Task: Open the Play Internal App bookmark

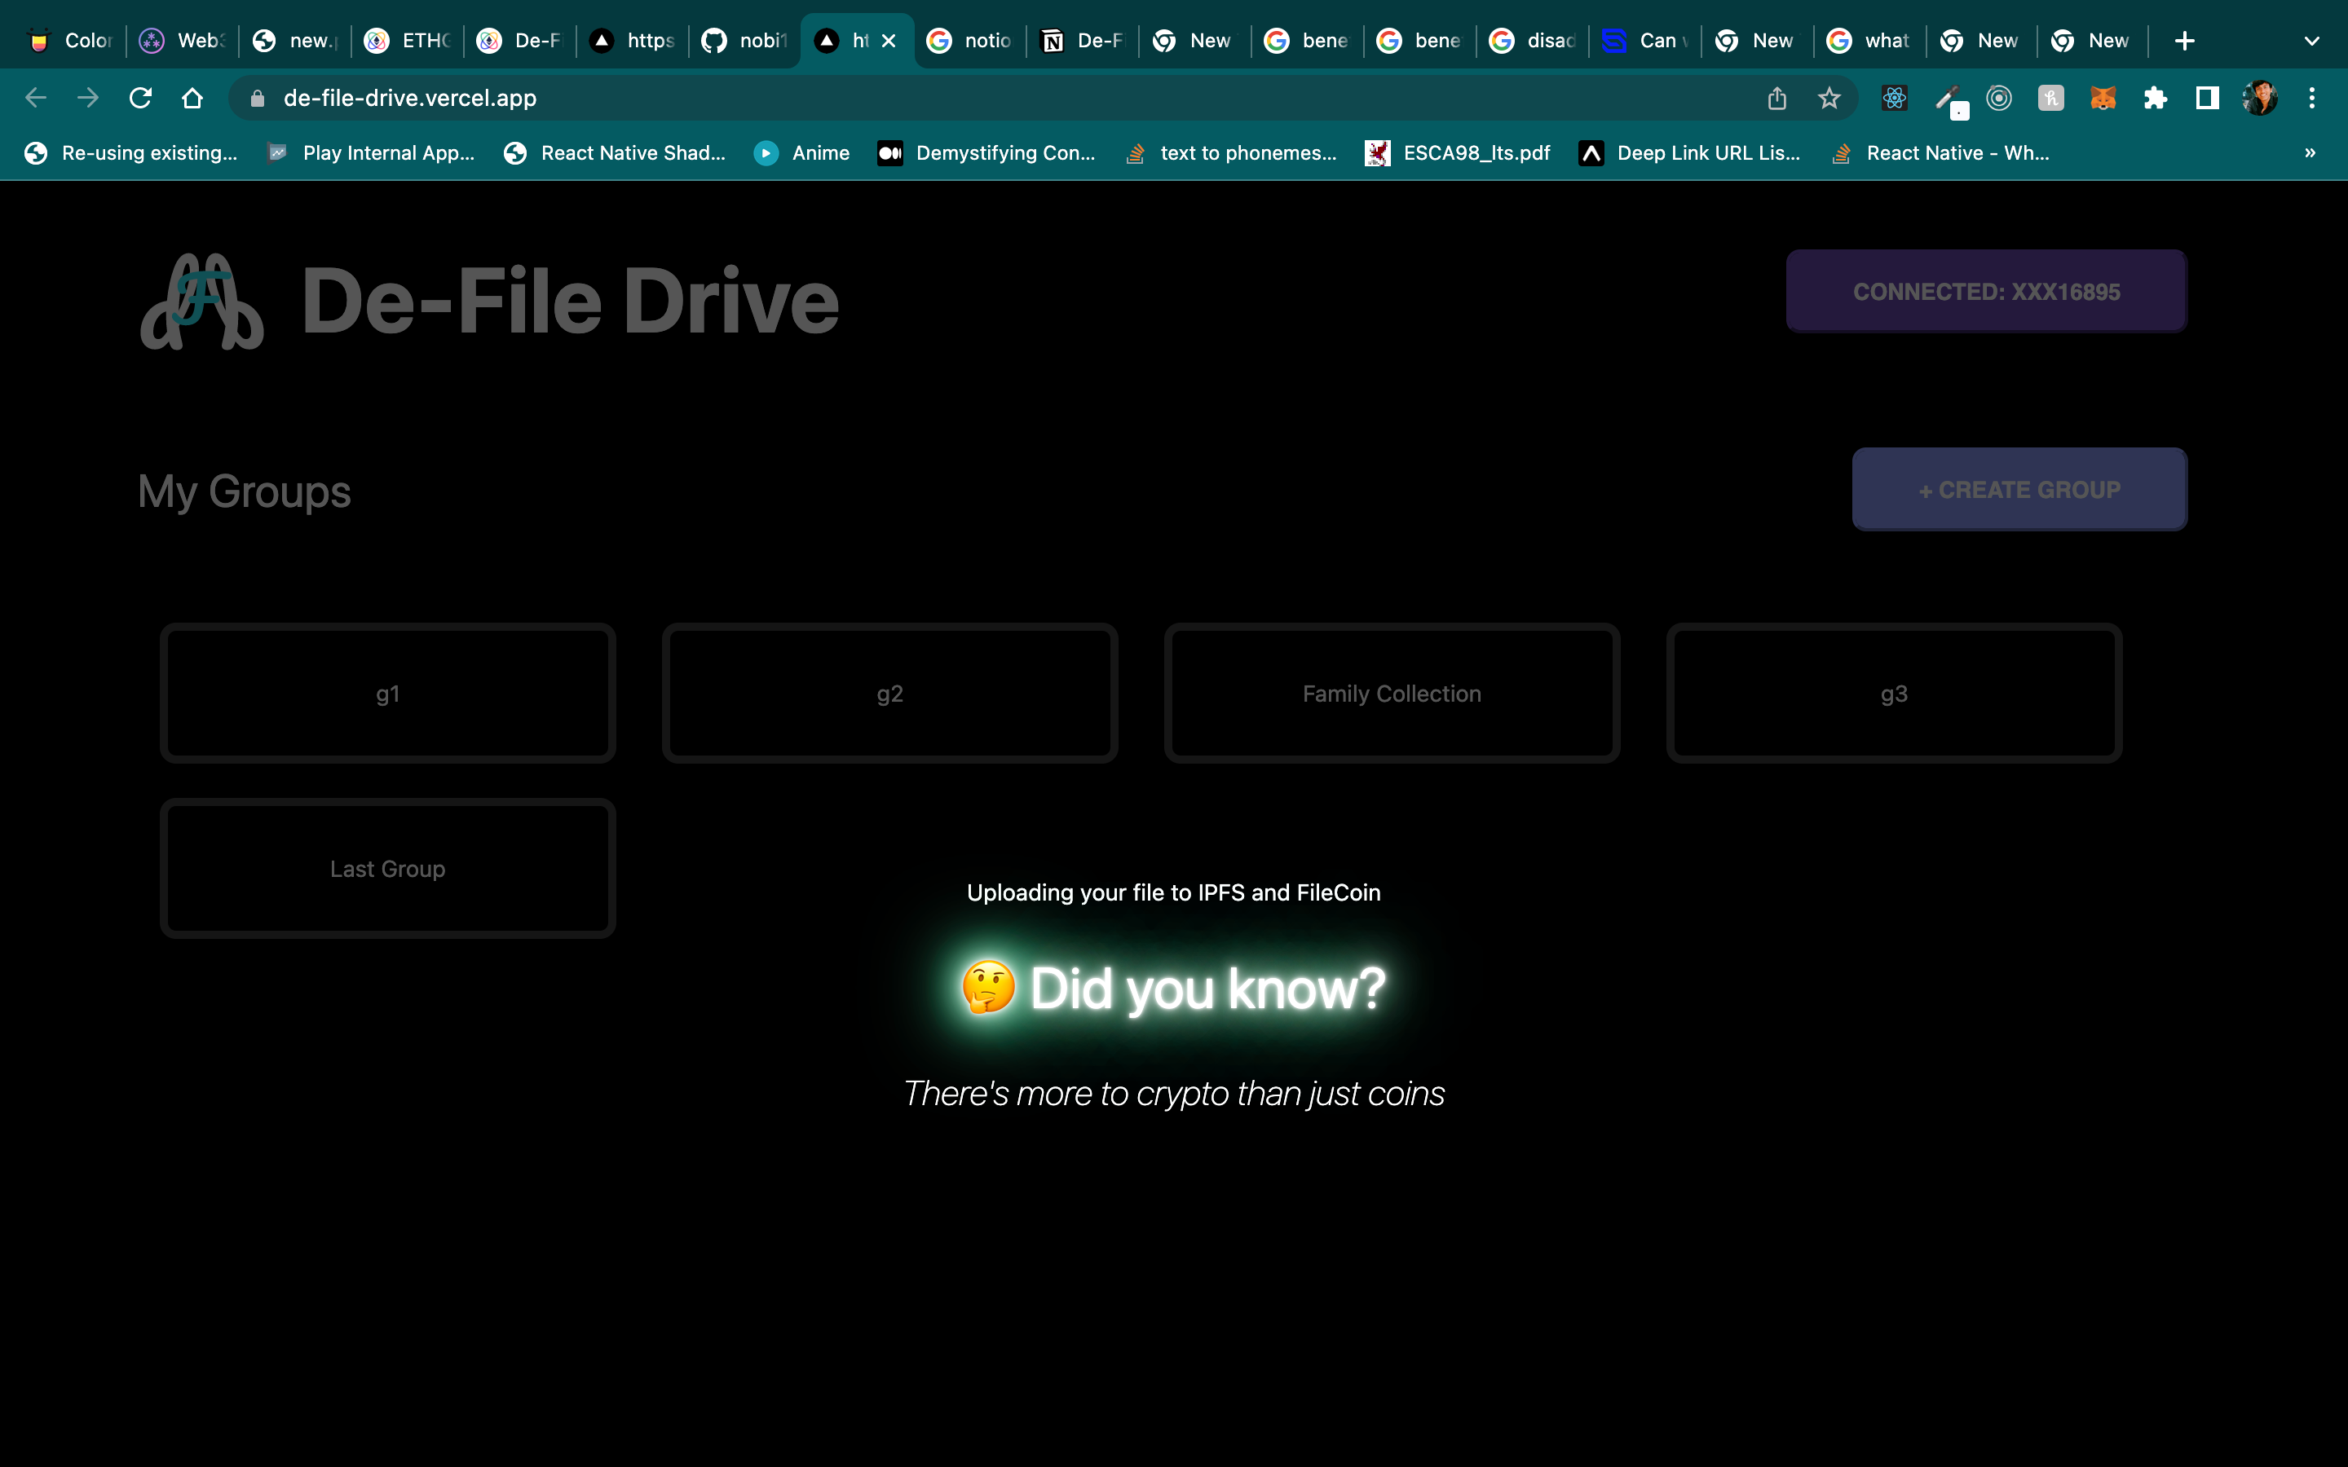Action: pyautogui.click(x=372, y=152)
